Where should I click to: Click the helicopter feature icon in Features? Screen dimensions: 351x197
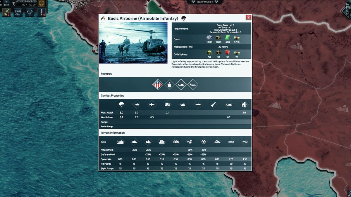point(181,85)
